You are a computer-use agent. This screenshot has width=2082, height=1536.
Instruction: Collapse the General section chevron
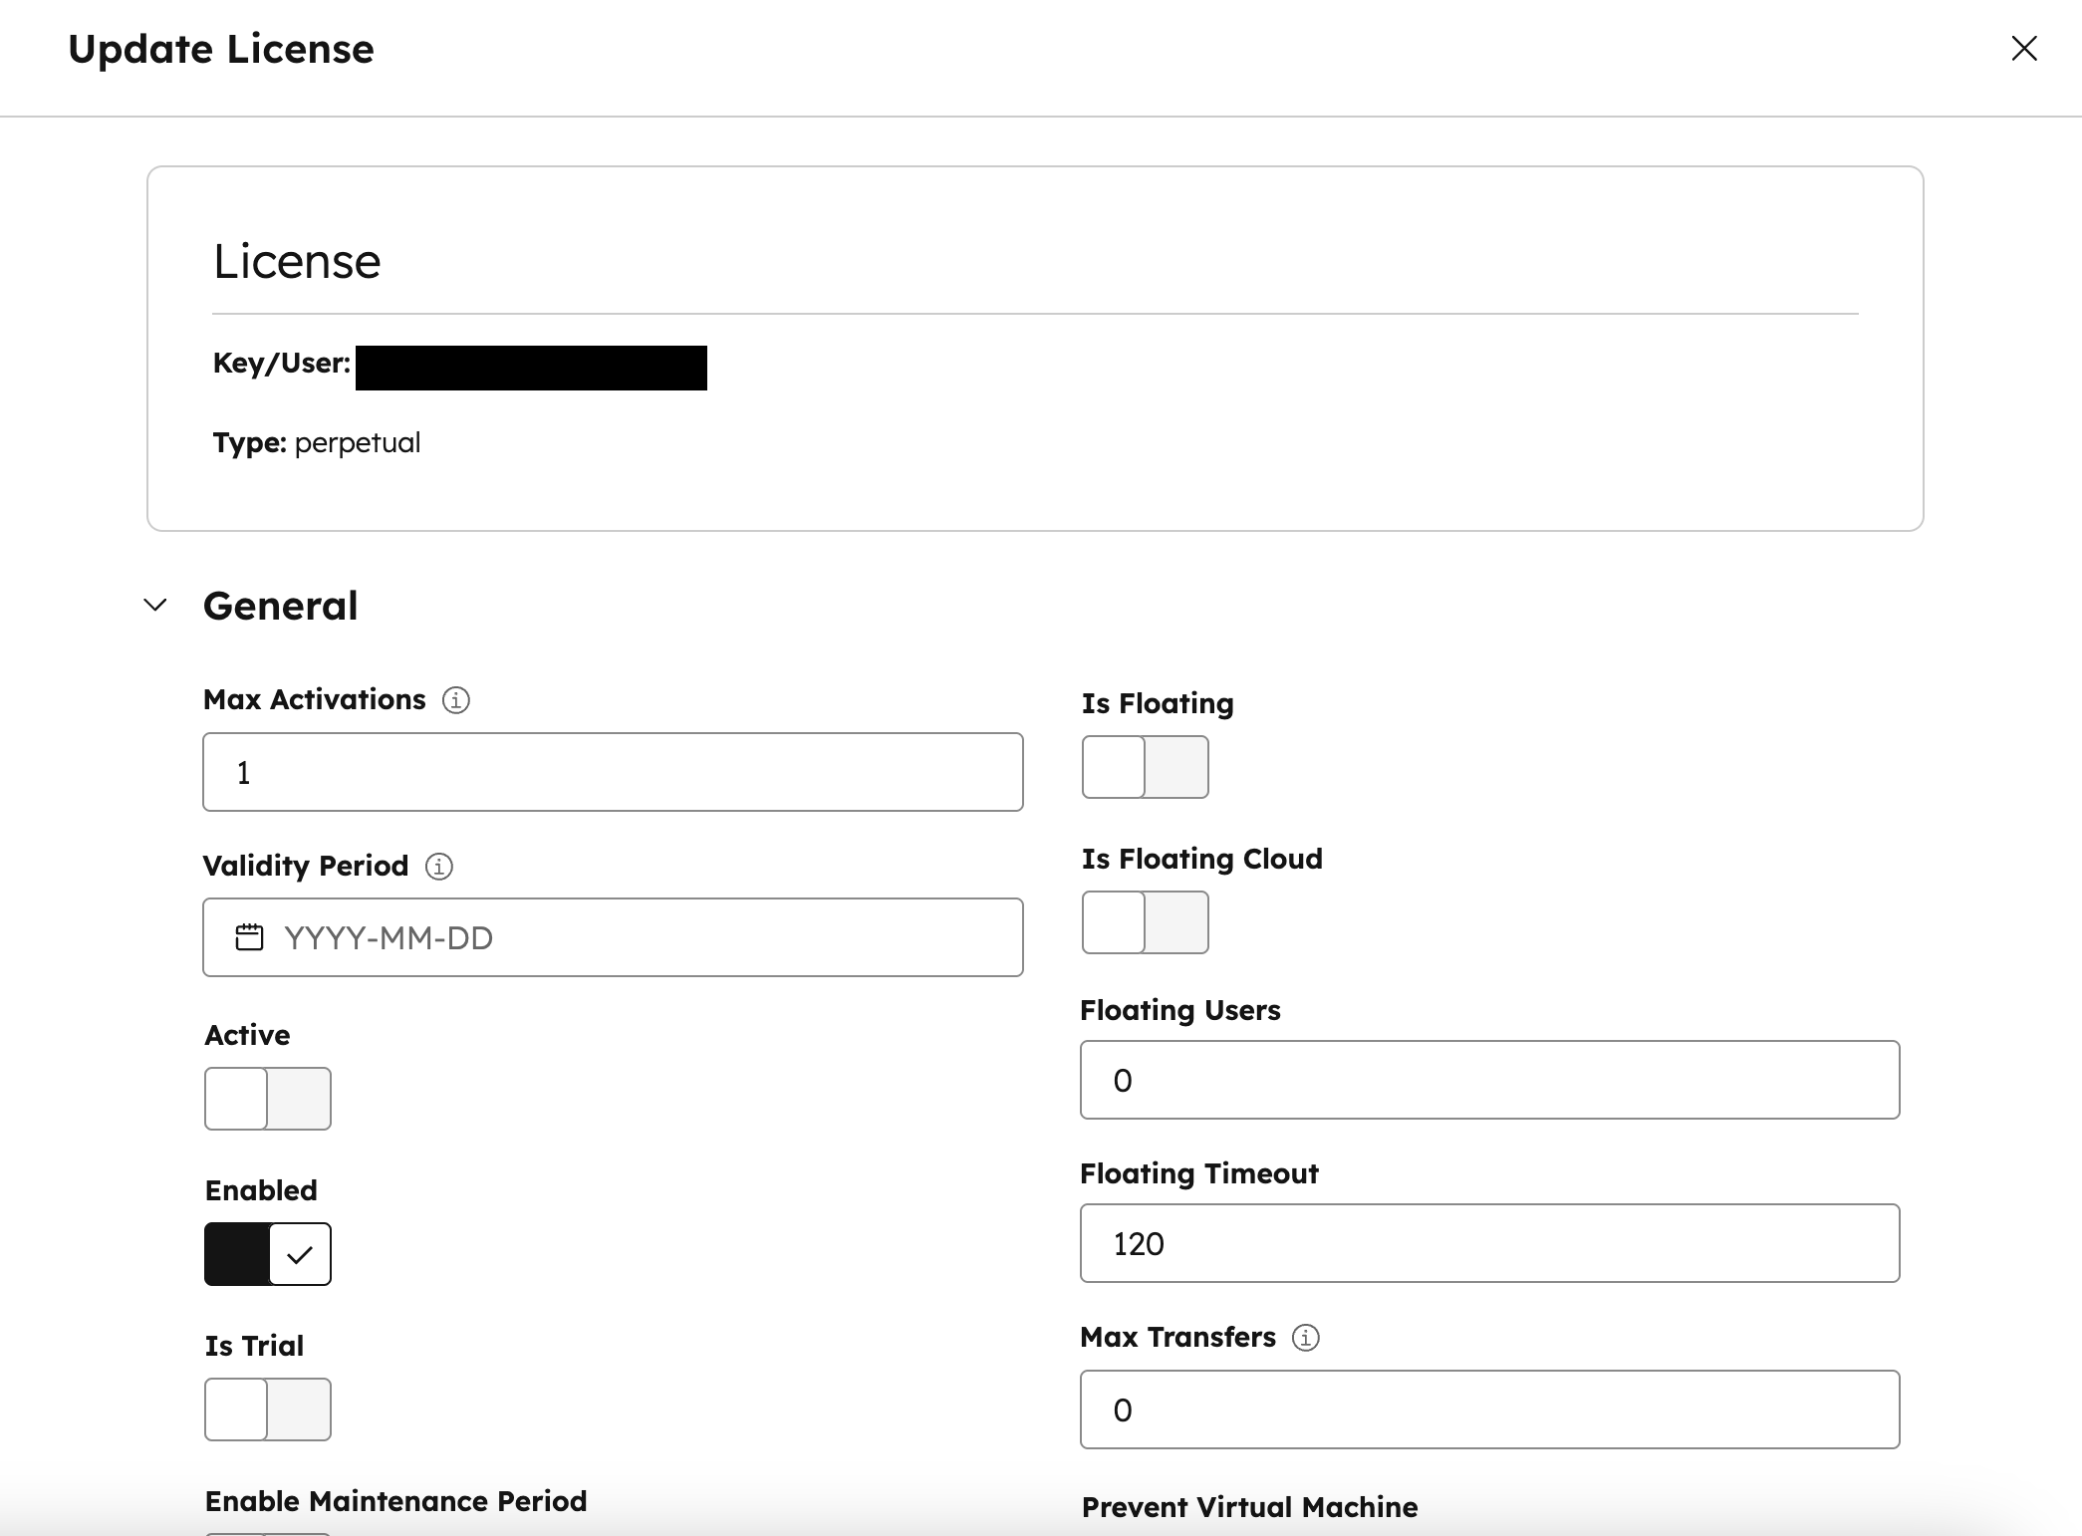point(155,606)
